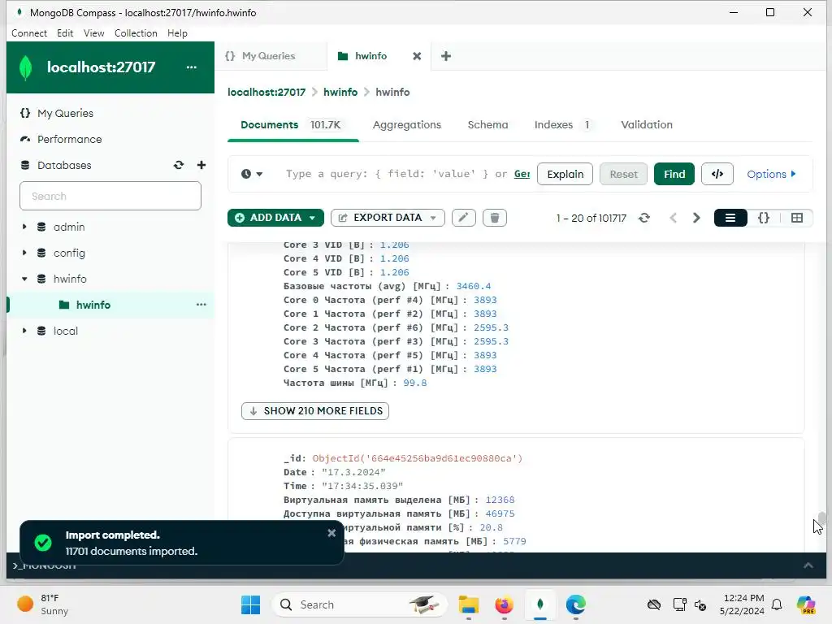Click the delete documents trash icon
This screenshot has width=832, height=624.
tap(495, 218)
